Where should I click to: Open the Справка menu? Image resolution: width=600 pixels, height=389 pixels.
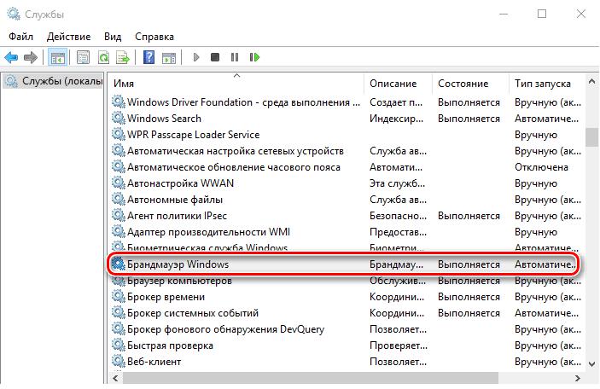click(x=154, y=37)
